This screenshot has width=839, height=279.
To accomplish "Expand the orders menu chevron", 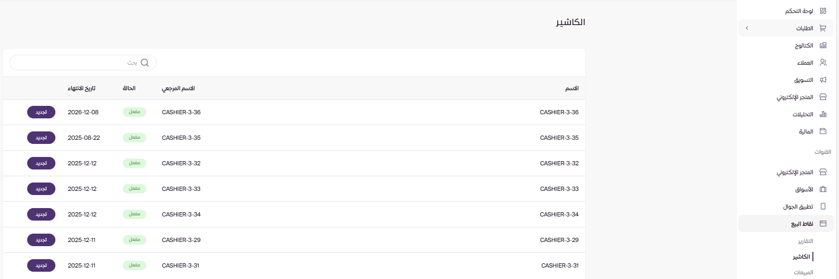I will [x=747, y=28].
